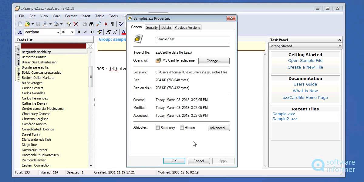
Task: Select the 'all' vertical tab in Cards List
Action: (18, 49)
